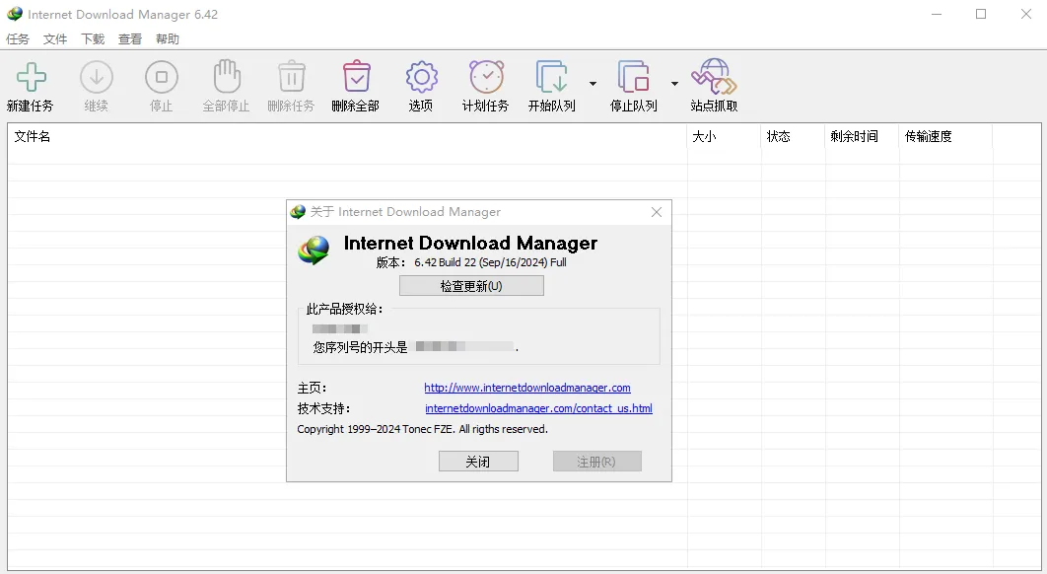1047x574 pixels.
Task: Click the 开始队列 (start queue) icon
Action: click(x=551, y=76)
